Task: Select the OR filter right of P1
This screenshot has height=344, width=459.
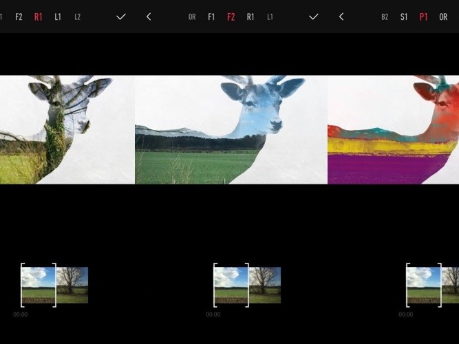Action: [x=443, y=17]
